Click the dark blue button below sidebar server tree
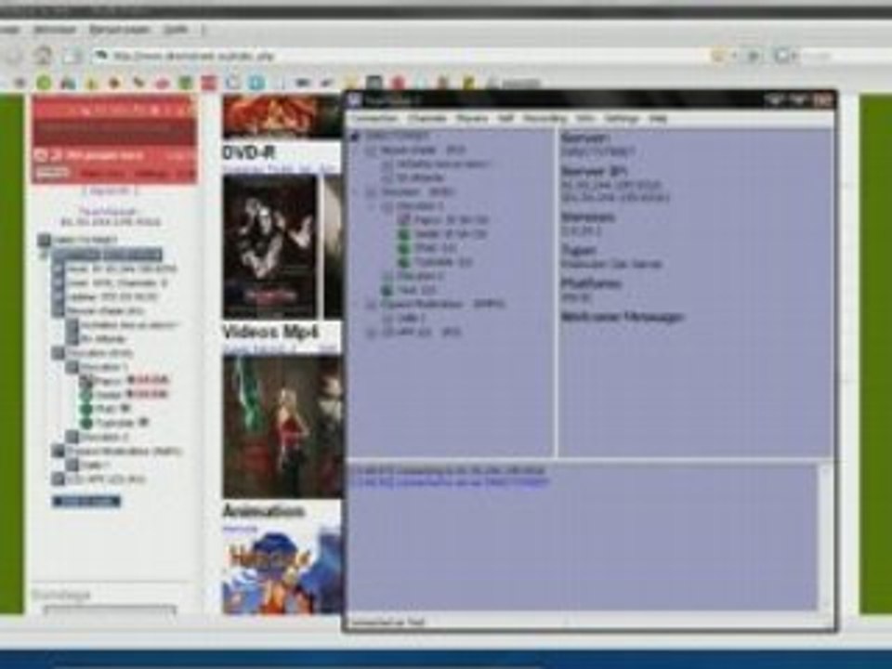 tap(85, 501)
